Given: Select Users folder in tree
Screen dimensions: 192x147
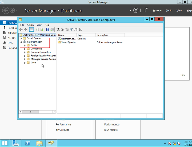Looking at the screenshot, I should [33, 63].
